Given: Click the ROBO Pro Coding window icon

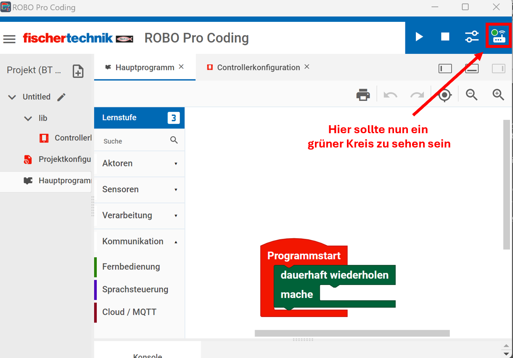Looking at the screenshot, I should point(5,7).
